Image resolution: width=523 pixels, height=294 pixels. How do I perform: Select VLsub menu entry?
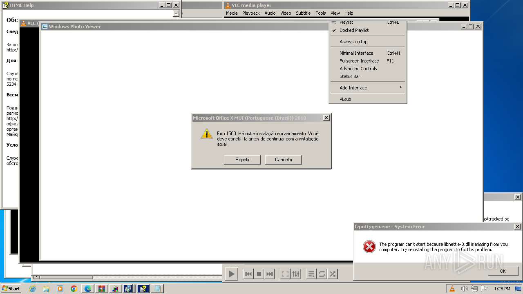[368, 99]
